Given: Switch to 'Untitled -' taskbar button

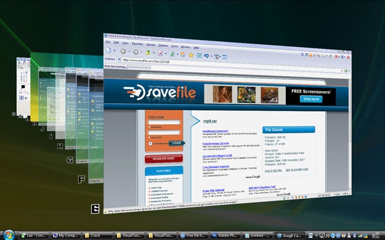Looking at the screenshot, I should click(x=257, y=235).
